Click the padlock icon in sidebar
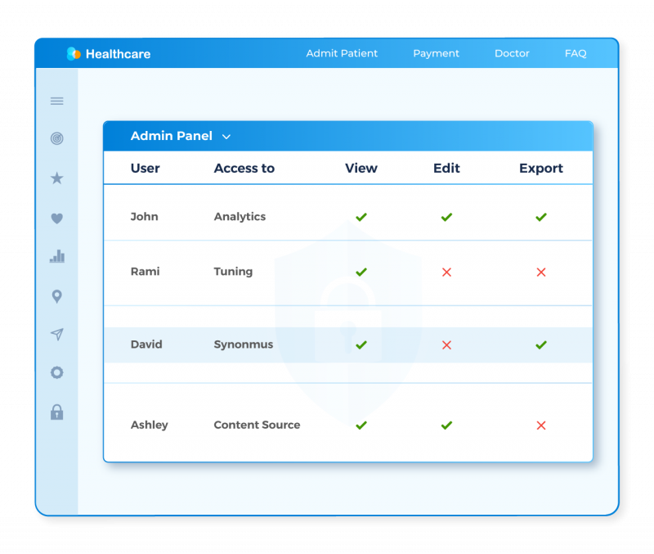Image resolution: width=654 pixels, height=554 pixels. (56, 412)
